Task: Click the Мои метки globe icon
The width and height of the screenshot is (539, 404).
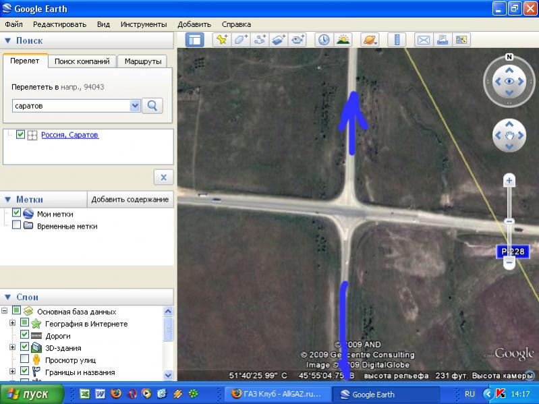Action: tap(28, 214)
